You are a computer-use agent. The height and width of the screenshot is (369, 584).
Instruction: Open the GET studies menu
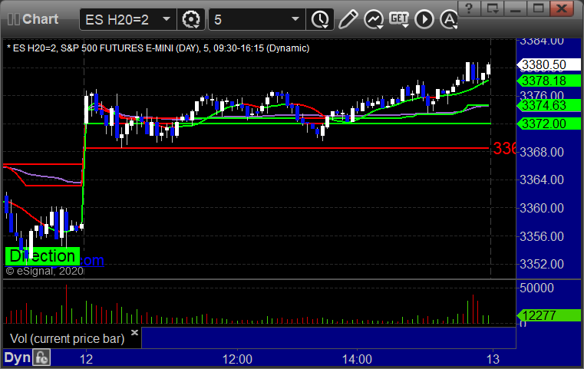399,19
